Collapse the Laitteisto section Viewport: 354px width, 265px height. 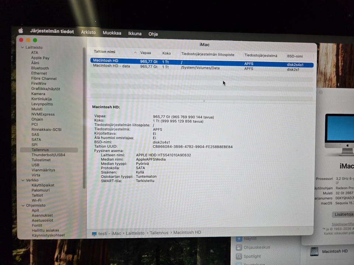(x=22, y=47)
